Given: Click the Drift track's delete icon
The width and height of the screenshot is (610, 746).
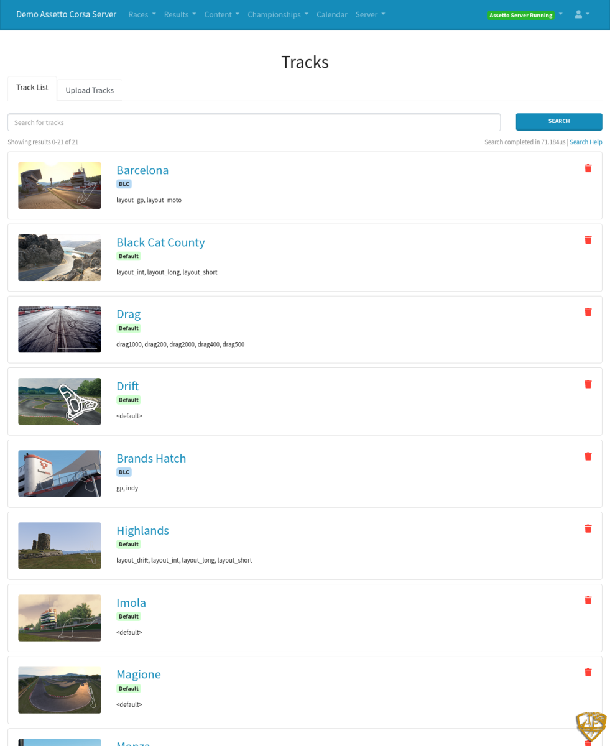Looking at the screenshot, I should pyautogui.click(x=588, y=384).
